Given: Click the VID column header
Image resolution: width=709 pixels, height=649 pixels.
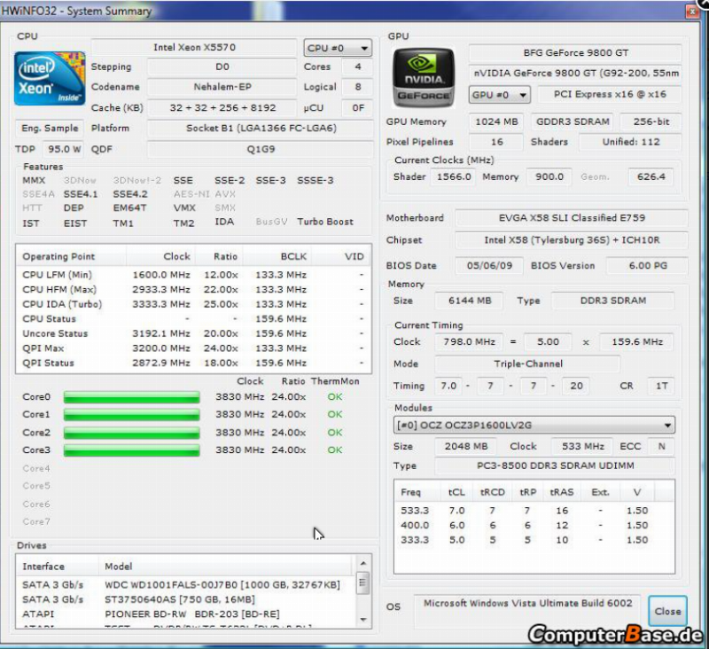Looking at the screenshot, I should point(341,256).
